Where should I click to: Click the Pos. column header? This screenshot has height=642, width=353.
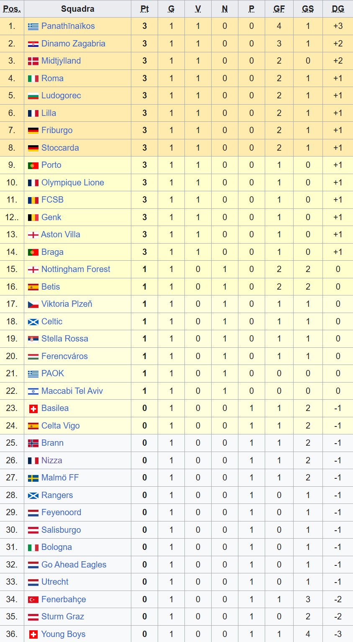tap(12, 9)
